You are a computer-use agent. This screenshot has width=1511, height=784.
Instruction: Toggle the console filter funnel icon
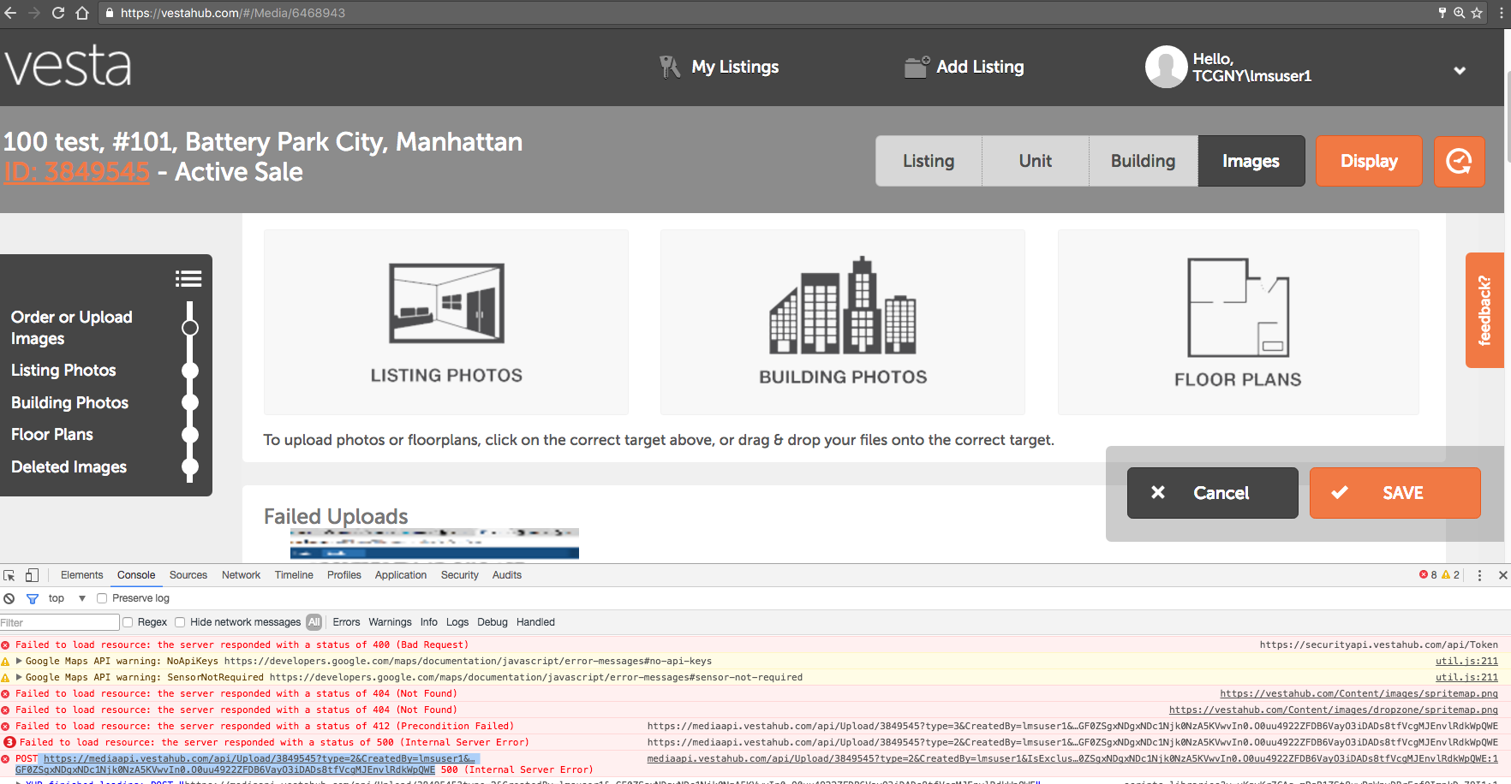coord(33,598)
